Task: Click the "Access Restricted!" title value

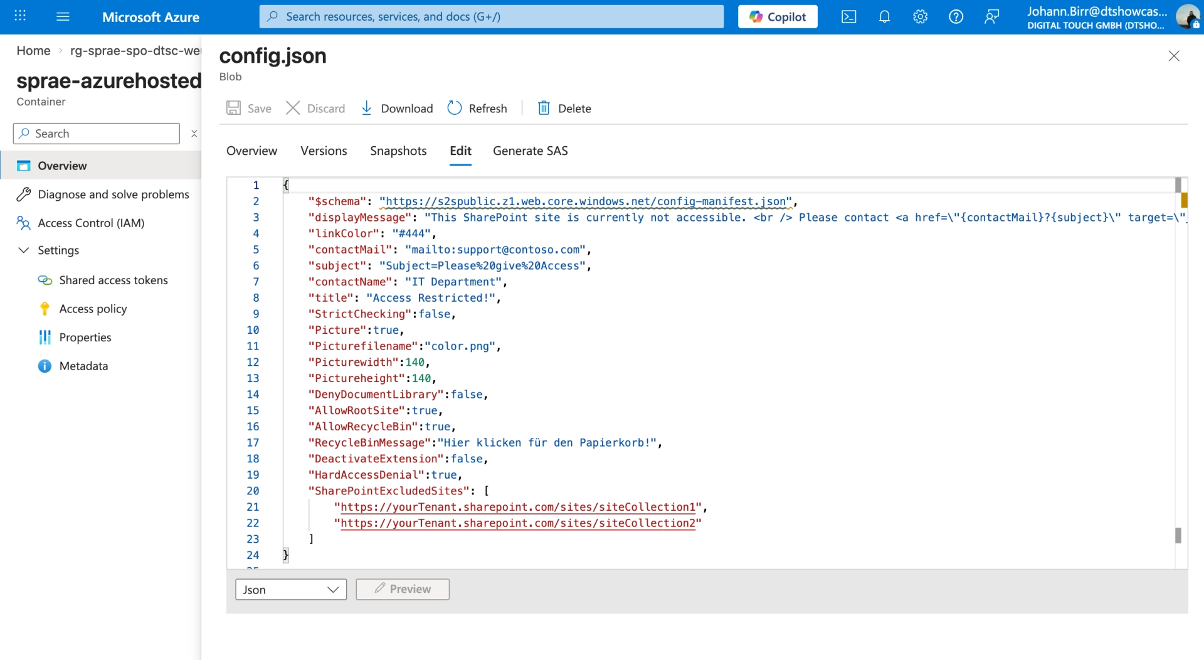Action: click(431, 298)
